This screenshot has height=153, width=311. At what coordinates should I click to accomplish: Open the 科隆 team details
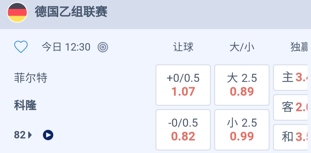click(25, 106)
